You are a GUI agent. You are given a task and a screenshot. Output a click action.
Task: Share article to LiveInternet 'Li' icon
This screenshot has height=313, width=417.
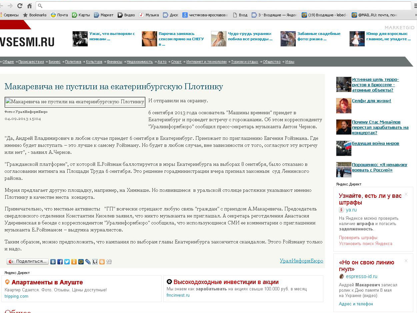95,262
